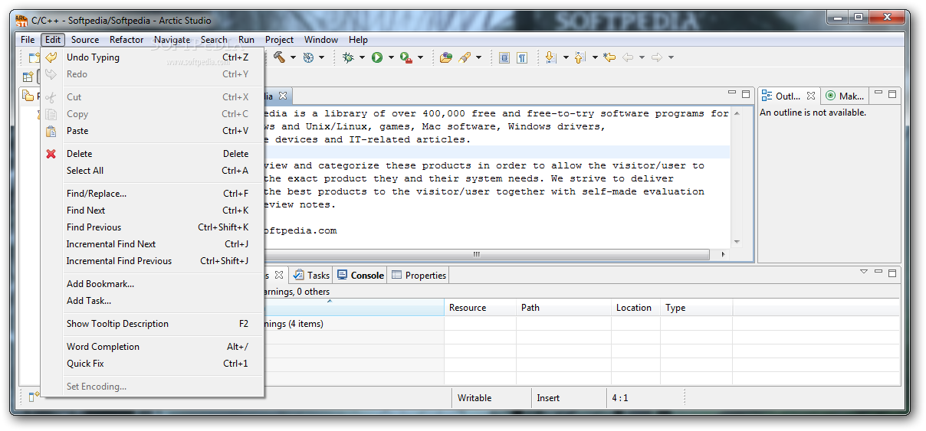926x431 pixels.
Task: Open the dropdown next to the Build hammer
Action: point(293,57)
